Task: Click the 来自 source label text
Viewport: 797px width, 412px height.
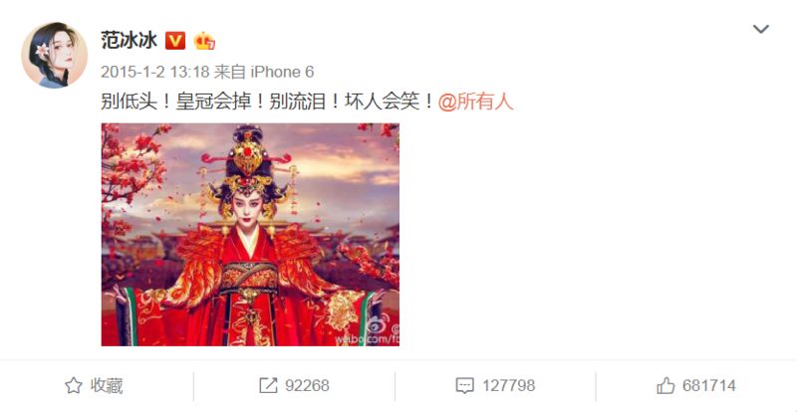Action: [229, 72]
